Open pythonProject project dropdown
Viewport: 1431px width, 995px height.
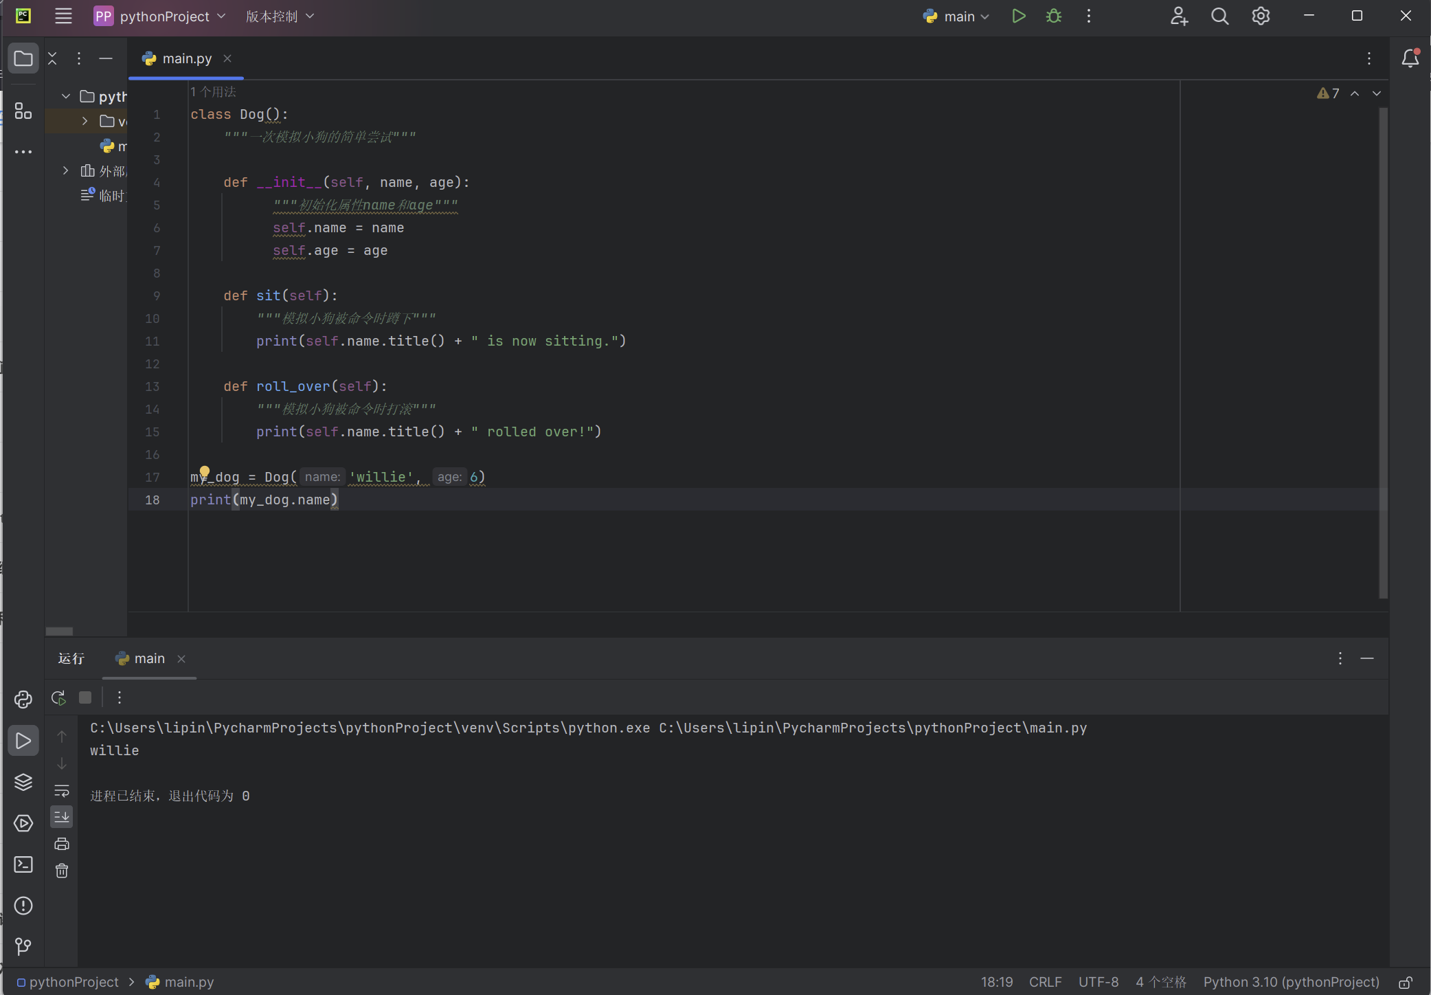159,16
